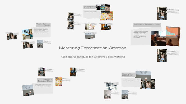The image size is (186, 104).
Task: Select the dark silhouette photo beside Enhancing Impact heading
Action: [98, 7]
